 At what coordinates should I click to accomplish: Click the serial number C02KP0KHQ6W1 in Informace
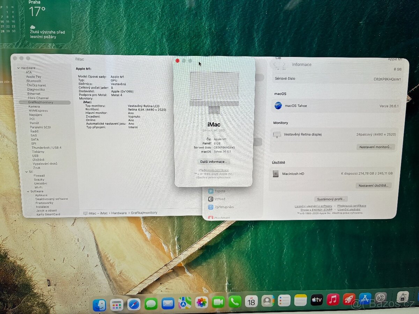tap(387, 79)
